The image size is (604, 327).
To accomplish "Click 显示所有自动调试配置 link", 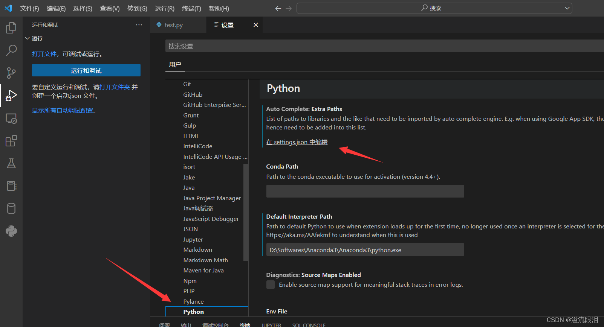I will click(x=63, y=110).
